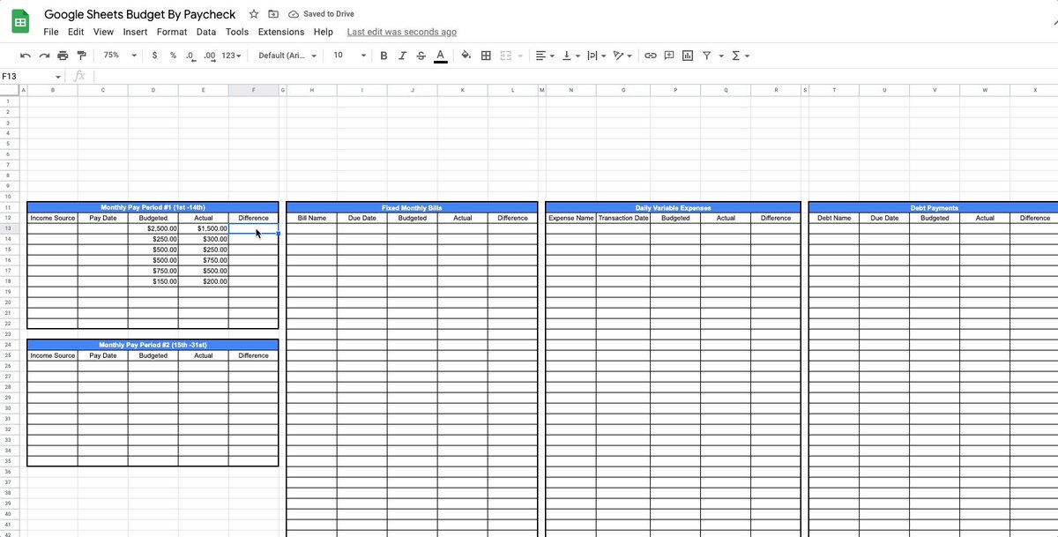Image resolution: width=1058 pixels, height=537 pixels.
Task: Open the Insert menu
Action: click(135, 32)
